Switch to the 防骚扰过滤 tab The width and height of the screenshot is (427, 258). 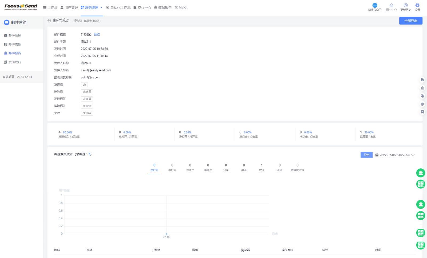pos(298,168)
